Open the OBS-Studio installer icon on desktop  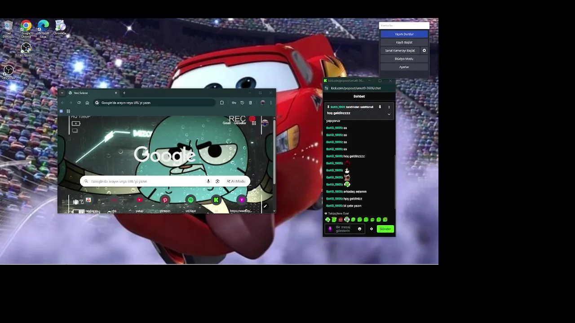click(x=26, y=50)
